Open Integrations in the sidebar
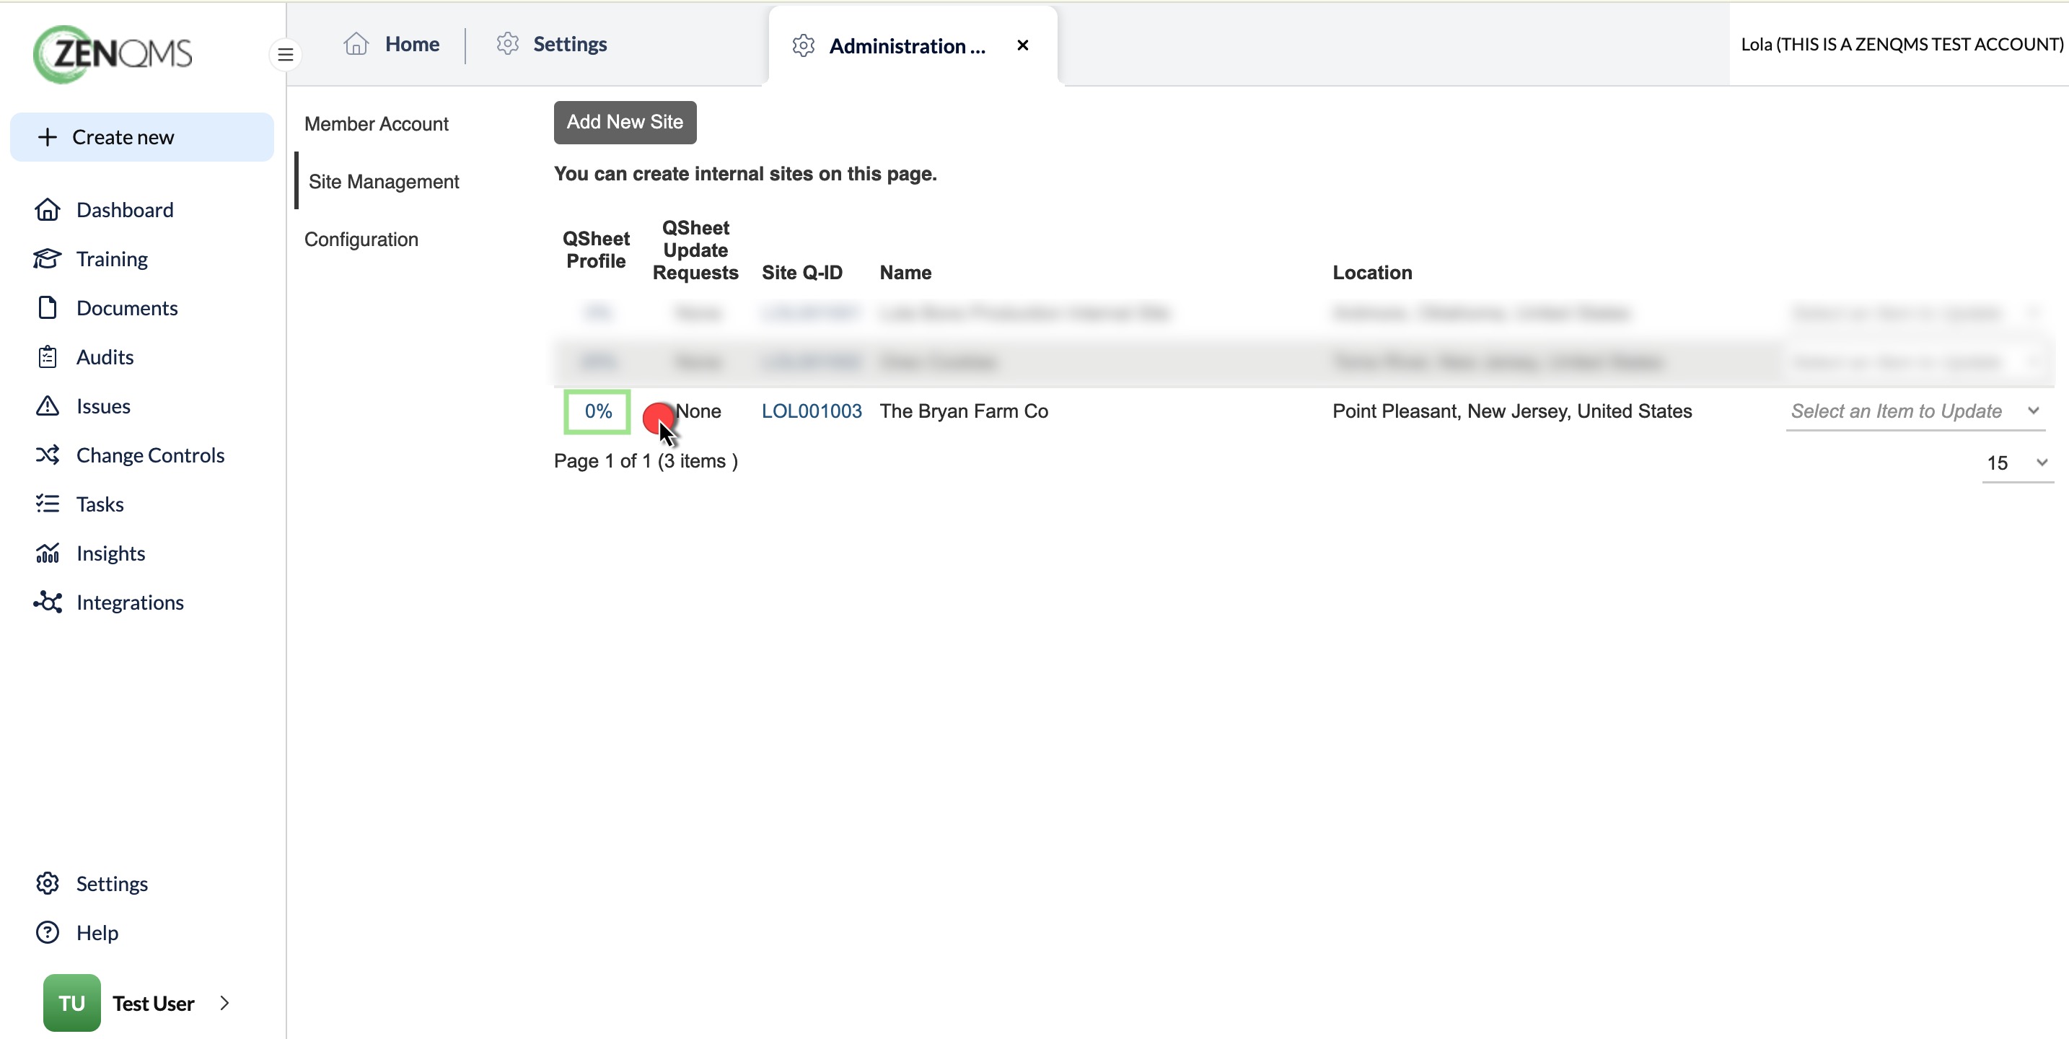2069x1039 pixels. pos(129,602)
